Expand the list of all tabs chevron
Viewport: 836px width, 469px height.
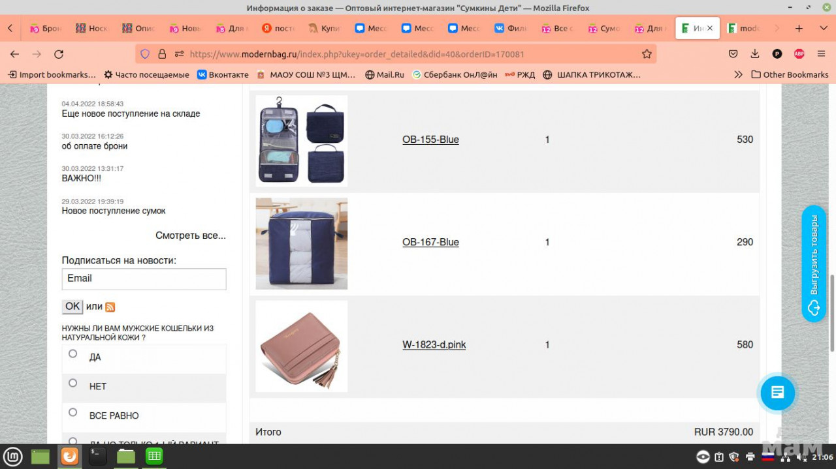click(x=823, y=29)
